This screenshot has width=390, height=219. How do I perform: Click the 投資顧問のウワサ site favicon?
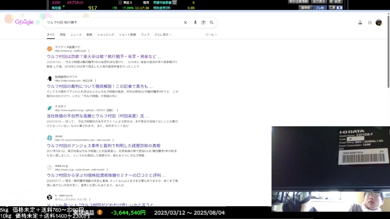pyautogui.click(x=49, y=78)
